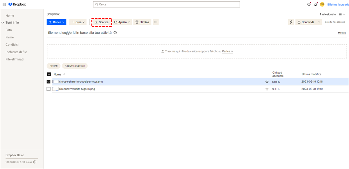Star the choose-share-in-google-photos.png file
The image size is (349, 169).
267,82
